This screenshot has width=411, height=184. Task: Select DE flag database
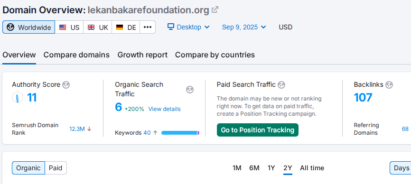click(126, 27)
